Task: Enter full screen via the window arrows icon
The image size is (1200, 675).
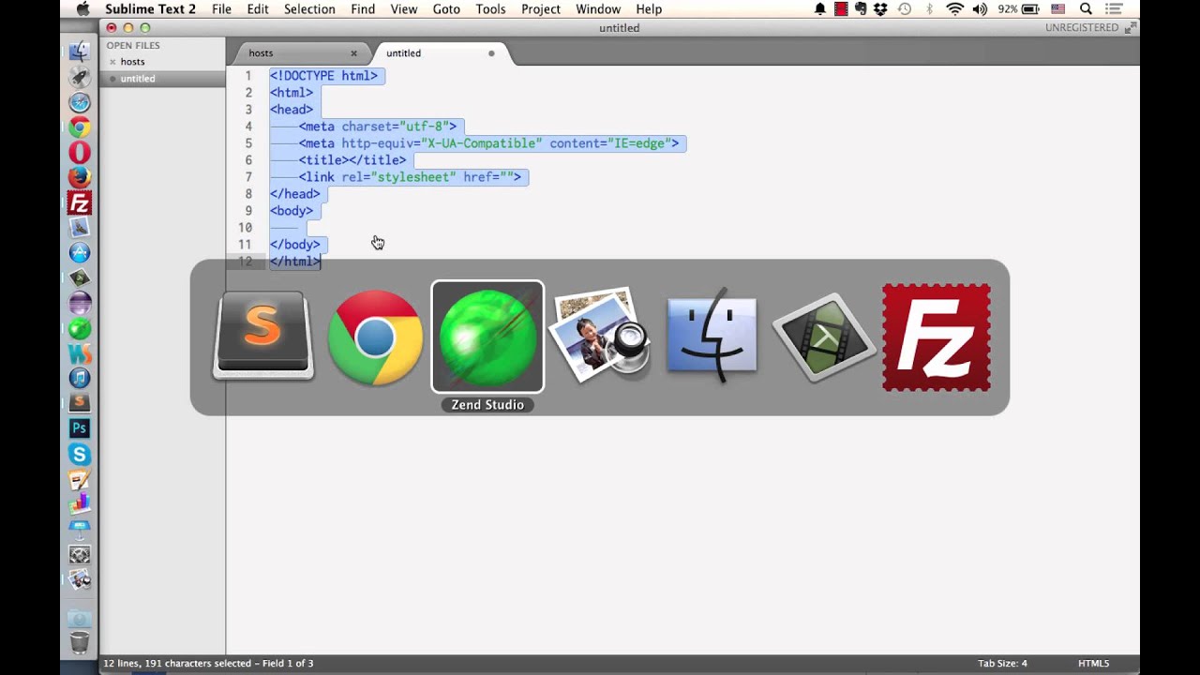Action: point(1130,28)
